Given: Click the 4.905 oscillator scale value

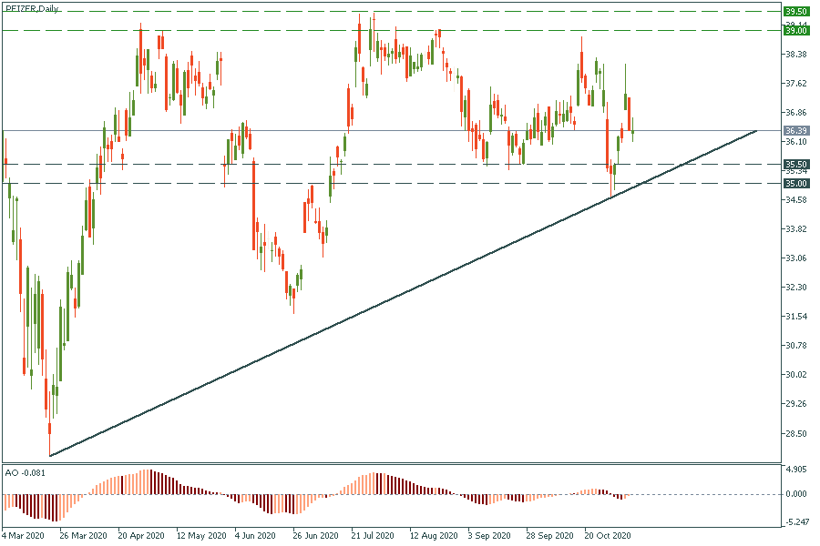Looking at the screenshot, I should pyautogui.click(x=795, y=471).
